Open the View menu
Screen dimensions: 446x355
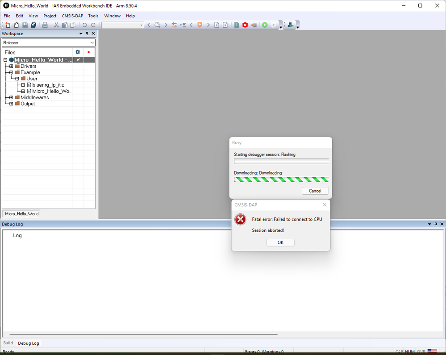(33, 16)
